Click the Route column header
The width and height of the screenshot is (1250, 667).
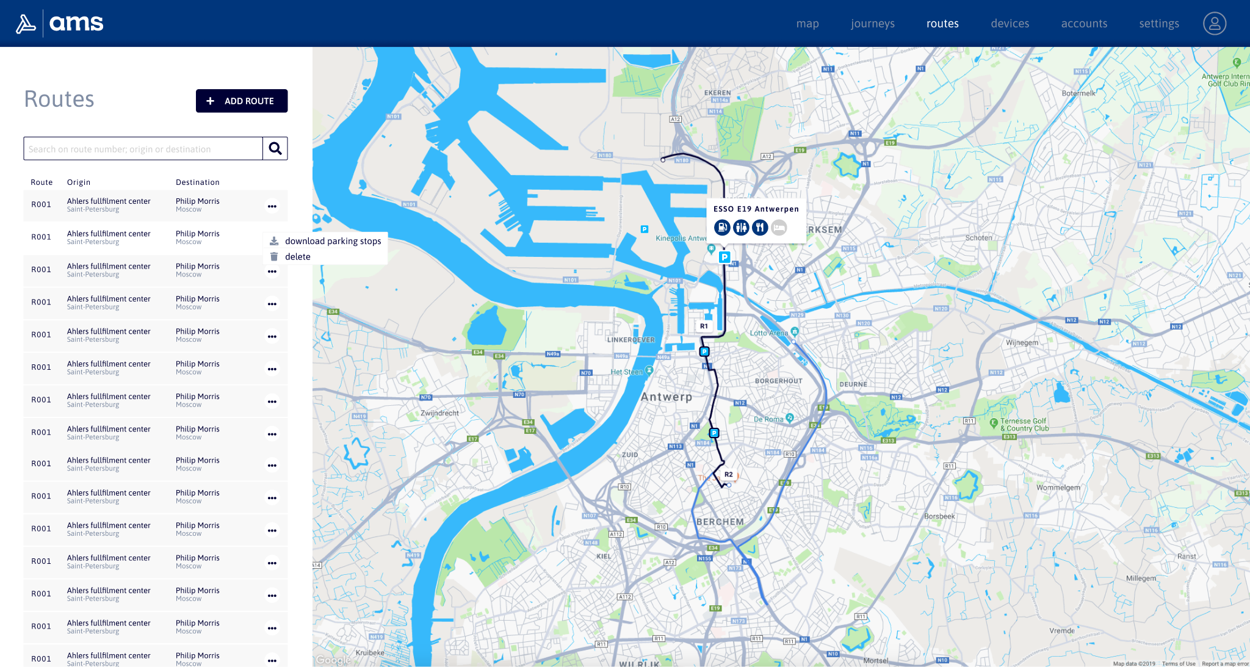(42, 182)
